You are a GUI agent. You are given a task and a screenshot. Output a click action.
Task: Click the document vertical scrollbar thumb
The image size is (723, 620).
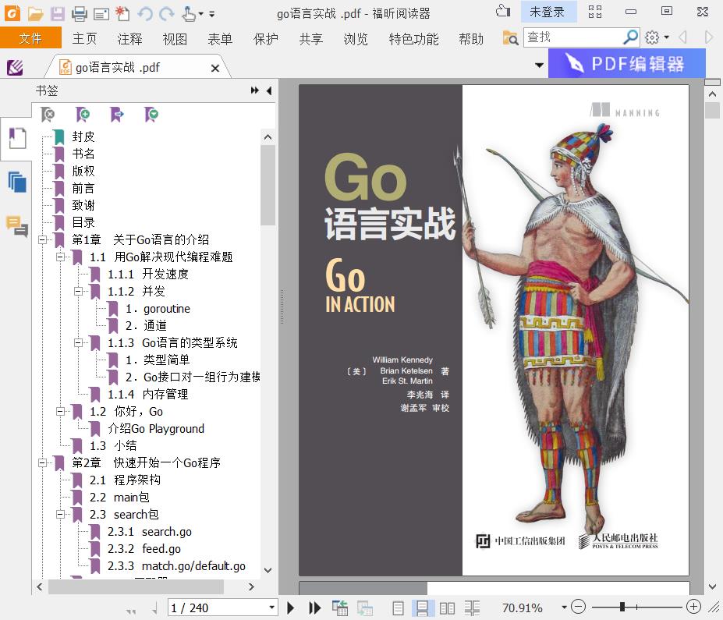tap(712, 110)
